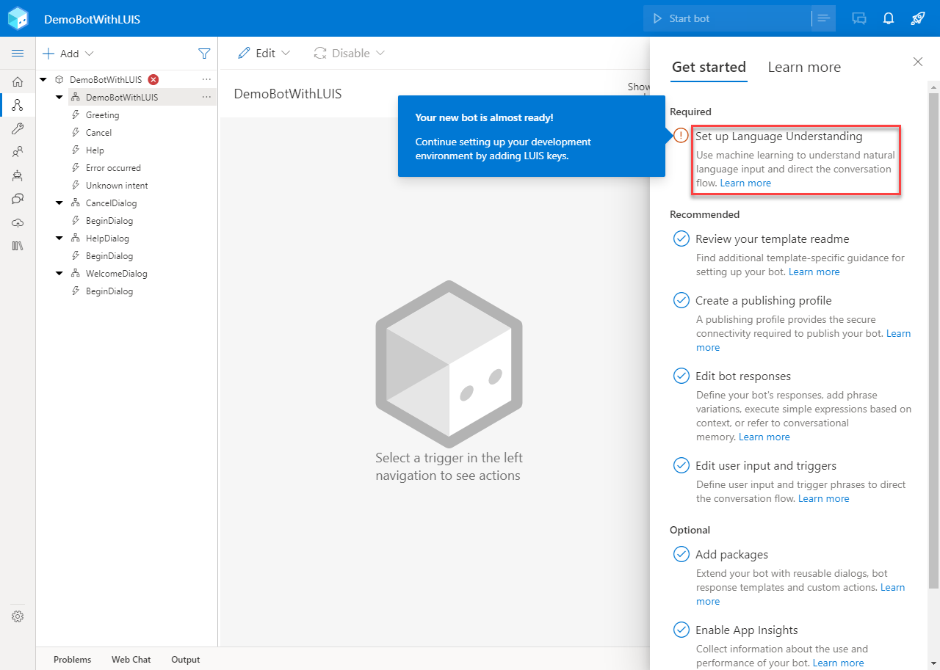Image resolution: width=940 pixels, height=670 pixels.
Task: Open Learn more link under Enable App Insights
Action: pos(838,663)
